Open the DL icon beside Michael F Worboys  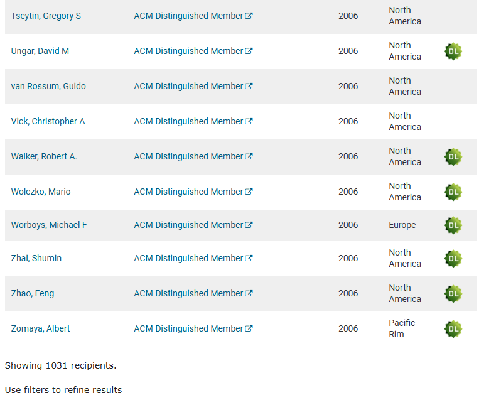coord(453,225)
